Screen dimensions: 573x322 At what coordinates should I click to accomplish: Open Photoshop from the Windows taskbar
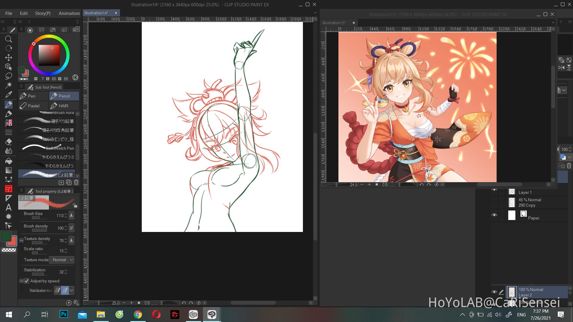64,314
